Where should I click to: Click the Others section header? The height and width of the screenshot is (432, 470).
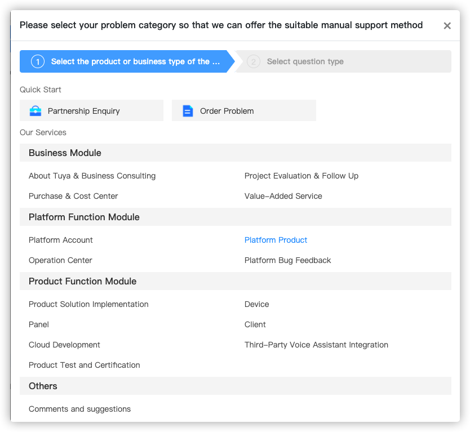pos(236,386)
